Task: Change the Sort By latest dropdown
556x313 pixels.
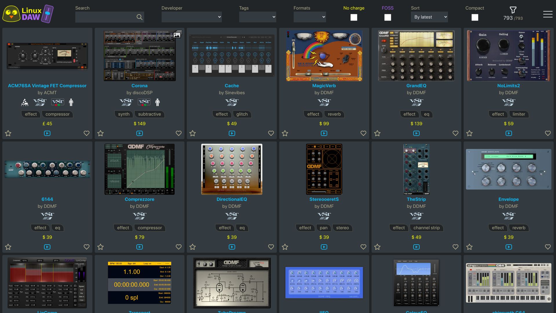Action: coord(429,17)
